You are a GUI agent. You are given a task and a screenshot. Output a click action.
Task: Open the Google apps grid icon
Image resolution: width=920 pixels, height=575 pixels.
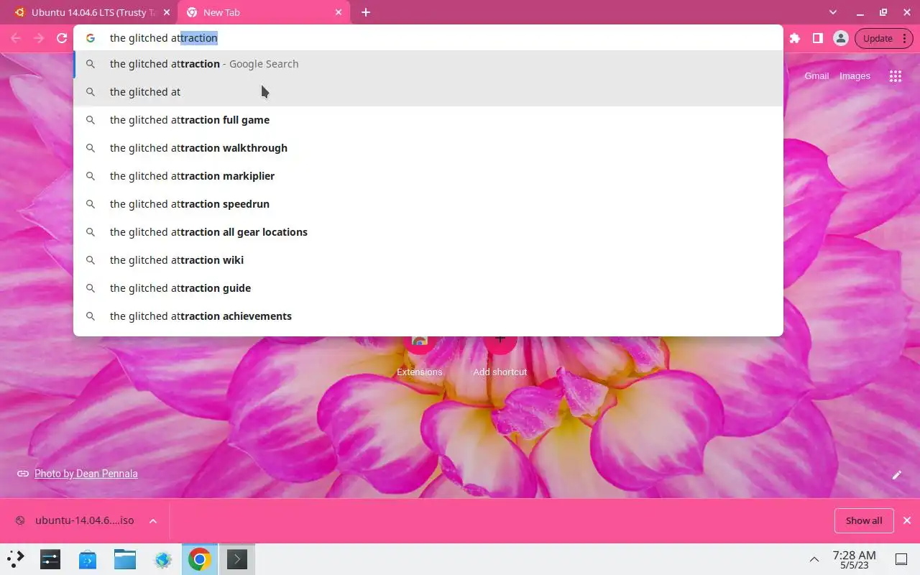point(895,76)
